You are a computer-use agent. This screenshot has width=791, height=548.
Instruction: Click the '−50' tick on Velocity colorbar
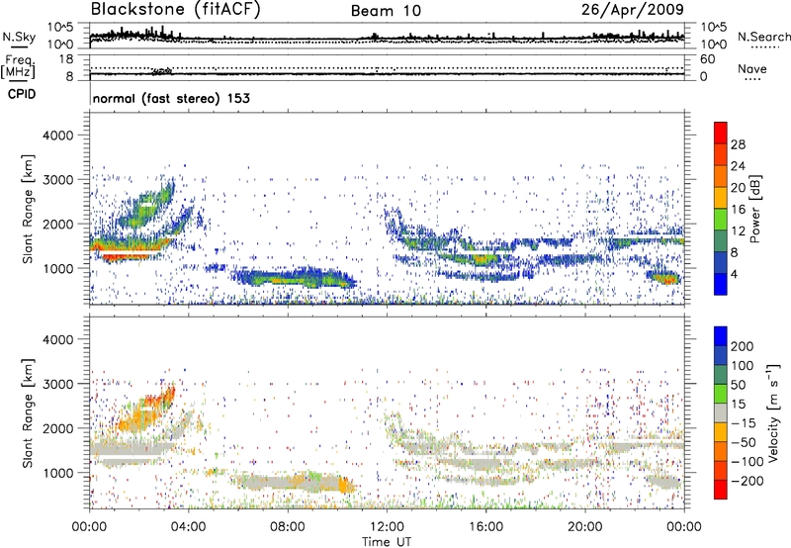[x=744, y=442]
